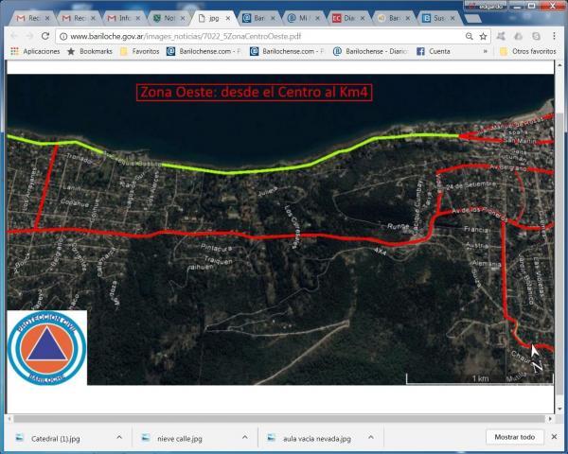Viewport: 568px width, 454px height.
Task: Click the 'Copahue' street label on map
Action: point(75,202)
